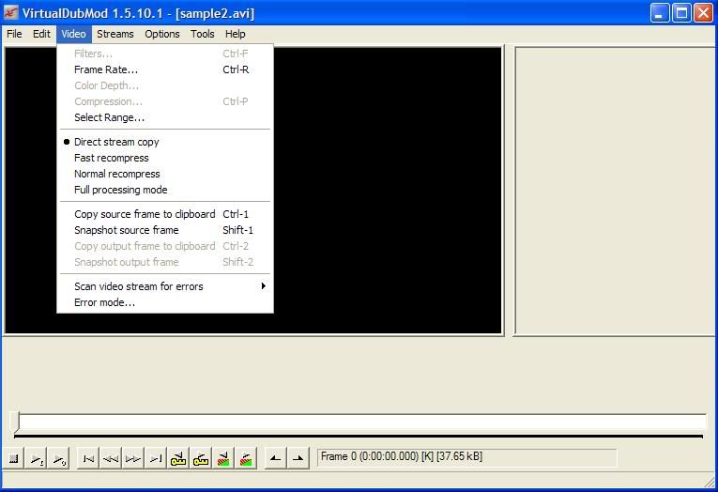Click the Frame 0 status display field

point(466,457)
